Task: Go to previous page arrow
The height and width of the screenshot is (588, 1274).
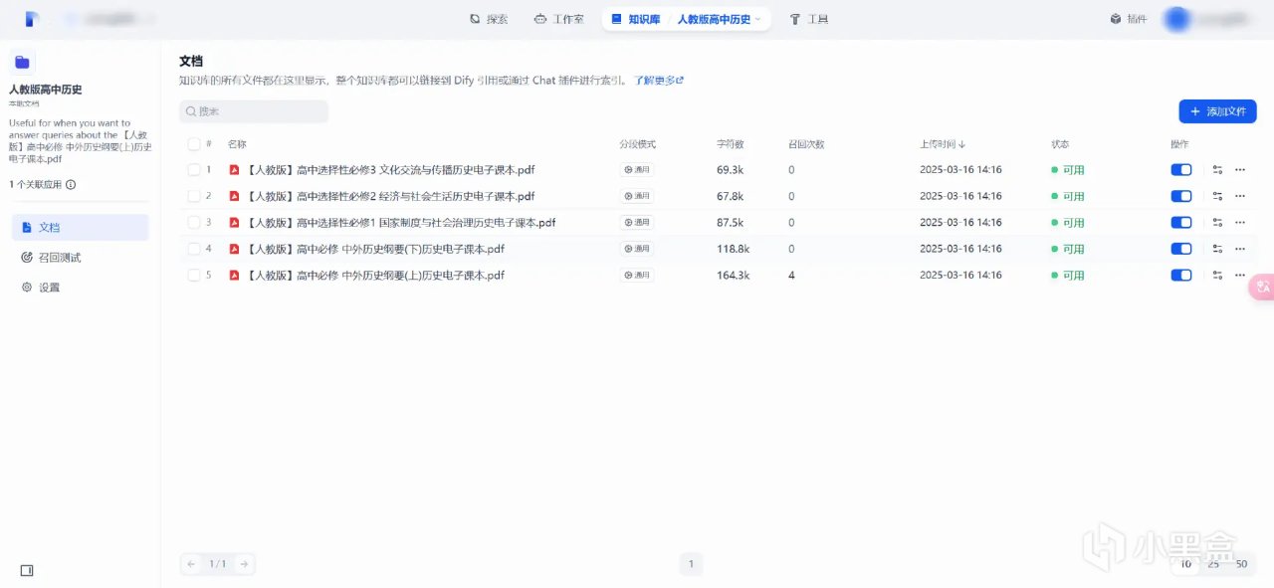Action: pos(190,564)
